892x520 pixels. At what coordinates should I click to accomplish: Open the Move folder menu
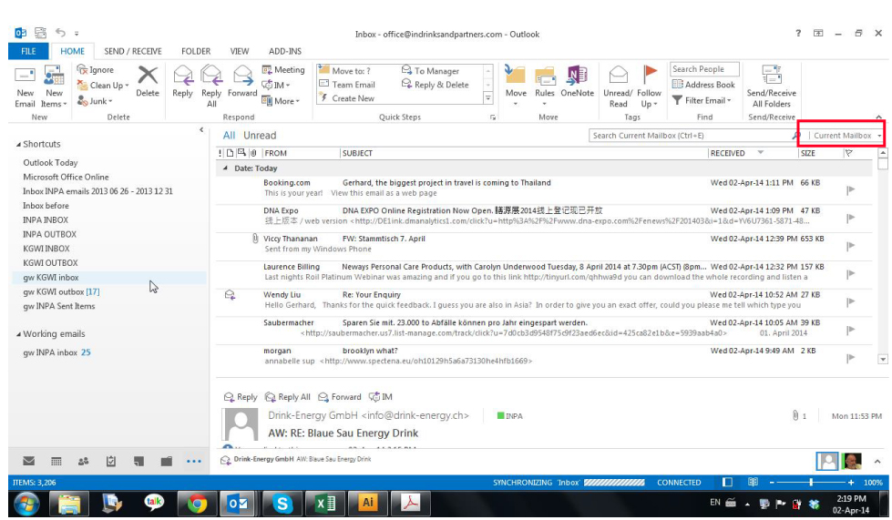[x=516, y=87]
